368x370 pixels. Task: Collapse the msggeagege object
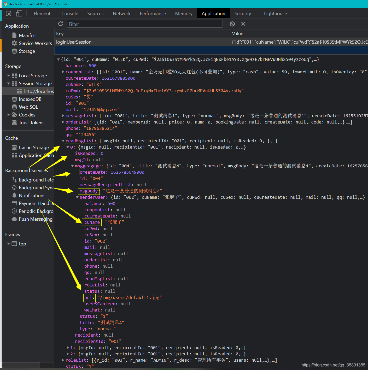72,166
